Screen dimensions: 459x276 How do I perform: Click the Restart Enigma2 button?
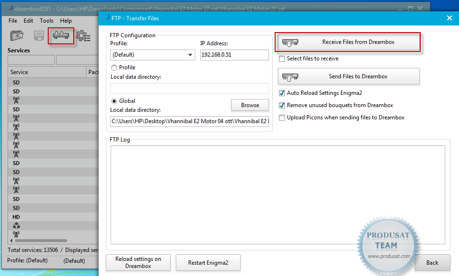coord(208,263)
